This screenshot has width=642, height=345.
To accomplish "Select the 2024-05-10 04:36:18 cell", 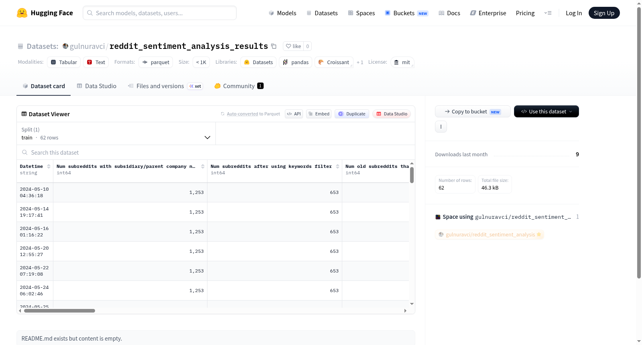I will (35, 192).
